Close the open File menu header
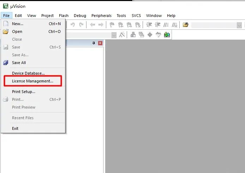245x173 pixels. [x=6, y=16]
